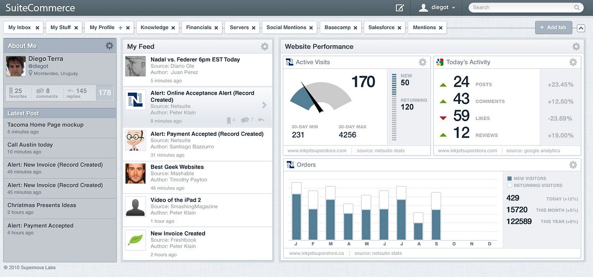Close the Basecamp tab
The width and height of the screenshot is (593, 277).
click(355, 28)
